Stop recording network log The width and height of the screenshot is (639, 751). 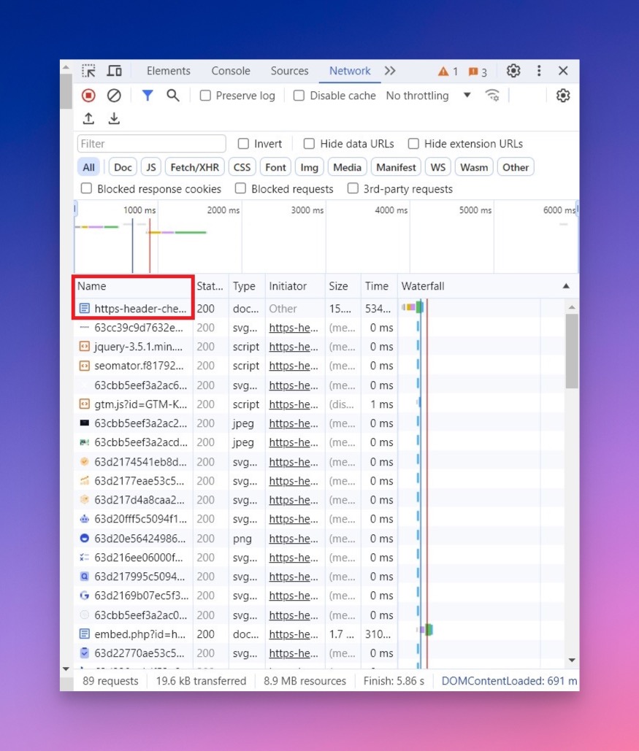(x=88, y=95)
